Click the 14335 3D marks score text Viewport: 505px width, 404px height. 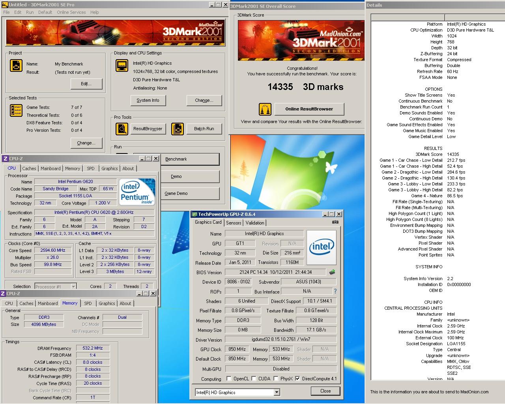[x=305, y=87]
